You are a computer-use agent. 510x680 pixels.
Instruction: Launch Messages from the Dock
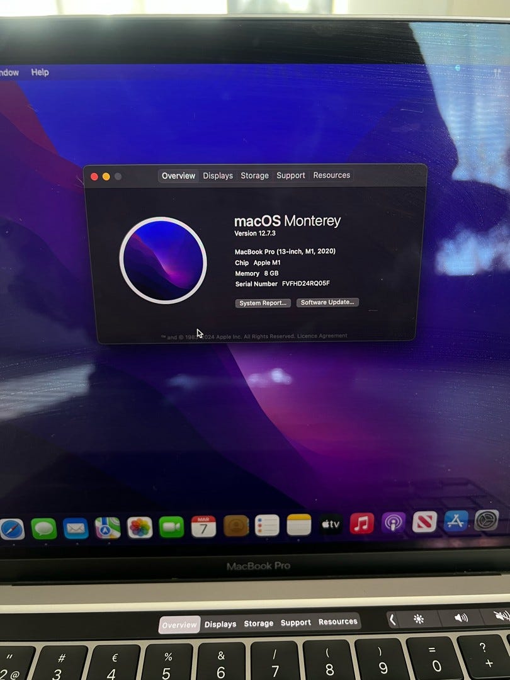tap(44, 529)
